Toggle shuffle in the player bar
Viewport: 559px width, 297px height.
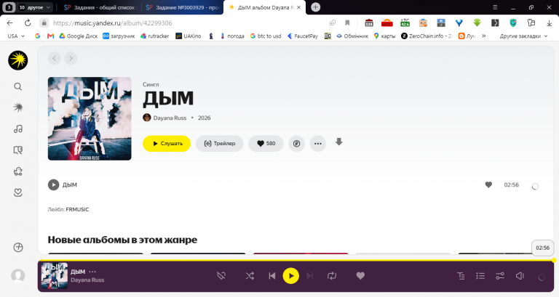pos(250,276)
